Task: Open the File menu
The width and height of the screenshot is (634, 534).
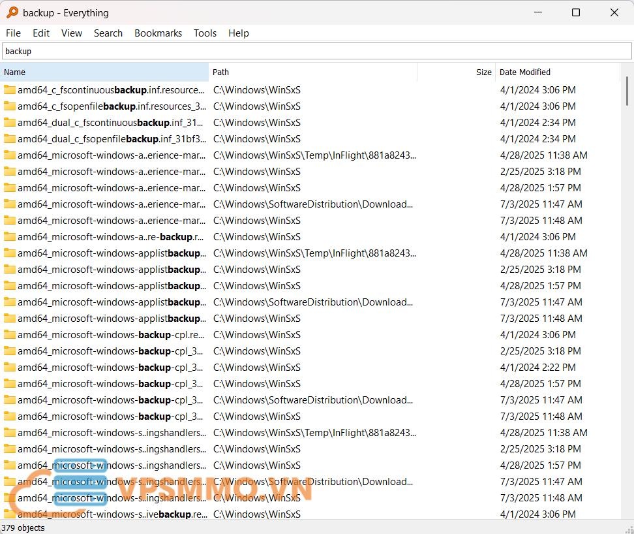Action: tap(13, 33)
